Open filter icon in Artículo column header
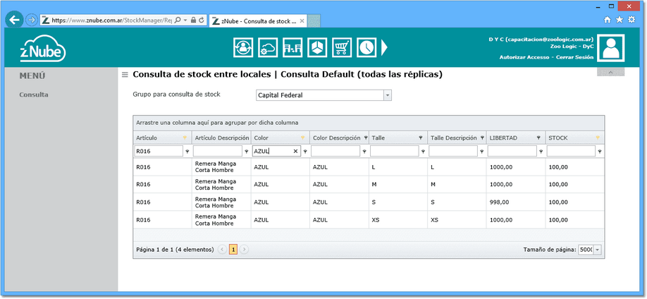 tap(185, 138)
